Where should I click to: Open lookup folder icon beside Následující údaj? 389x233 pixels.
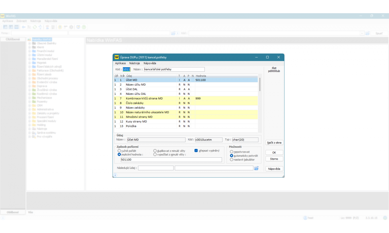[256, 168]
